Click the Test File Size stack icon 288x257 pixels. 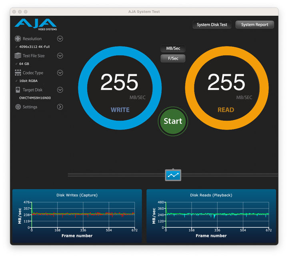point(18,56)
